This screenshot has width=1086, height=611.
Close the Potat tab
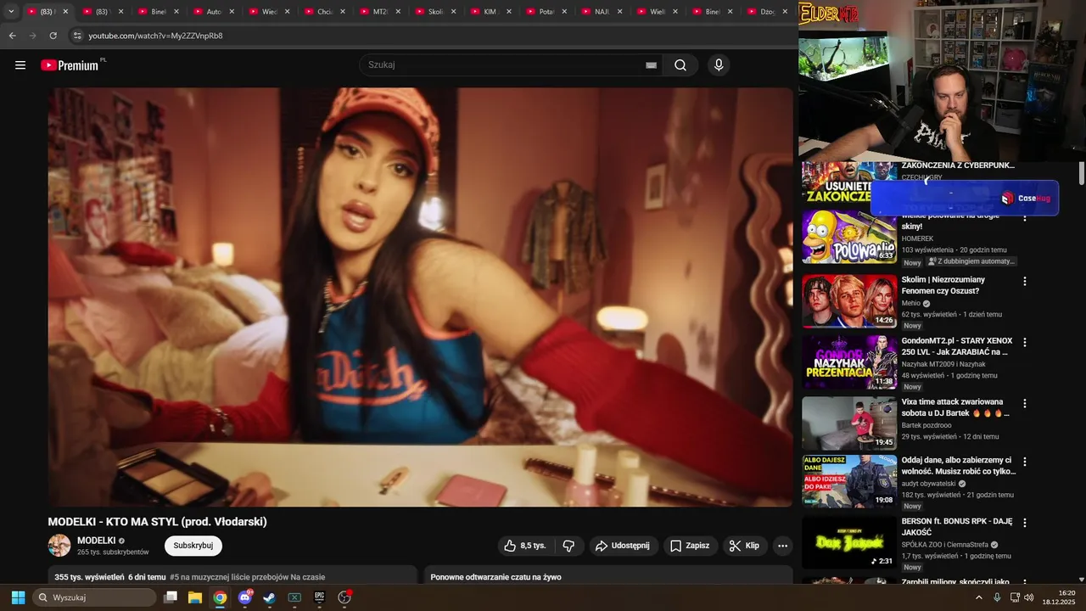tap(563, 12)
